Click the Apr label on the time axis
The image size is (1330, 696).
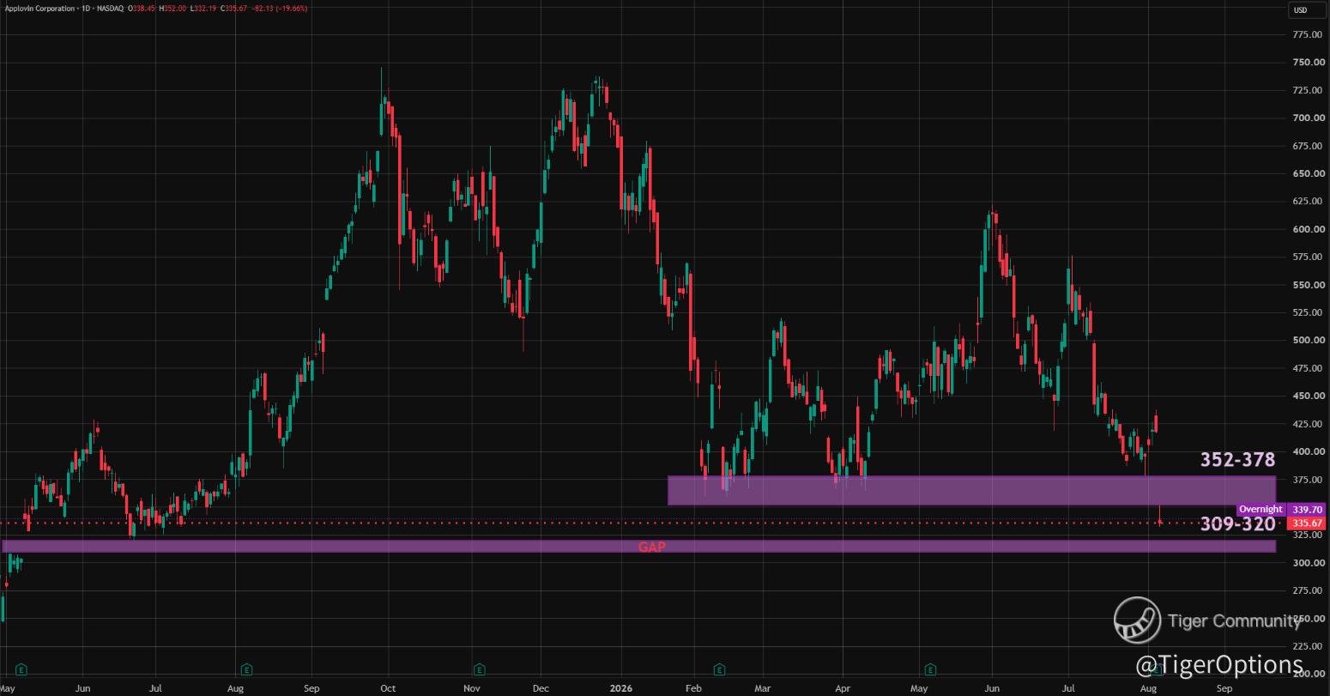click(843, 688)
